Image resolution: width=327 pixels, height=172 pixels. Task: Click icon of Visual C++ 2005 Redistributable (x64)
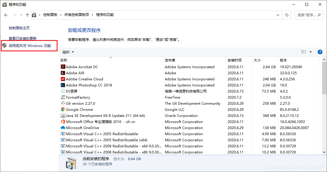click(x=63, y=140)
